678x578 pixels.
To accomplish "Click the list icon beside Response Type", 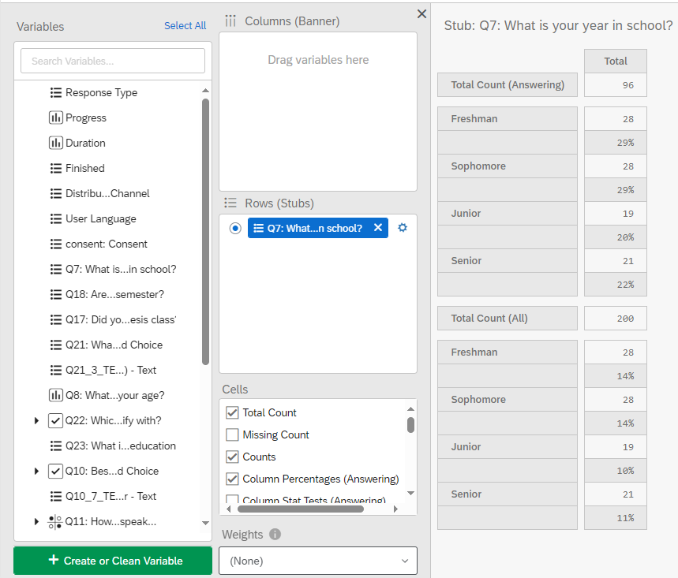I will (56, 92).
